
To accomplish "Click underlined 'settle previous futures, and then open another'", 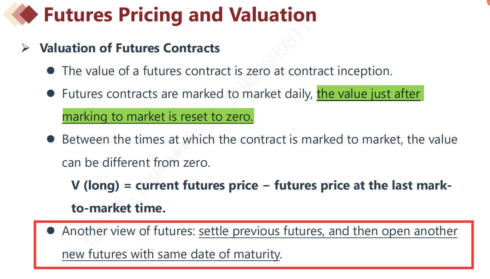I will [x=328, y=231].
